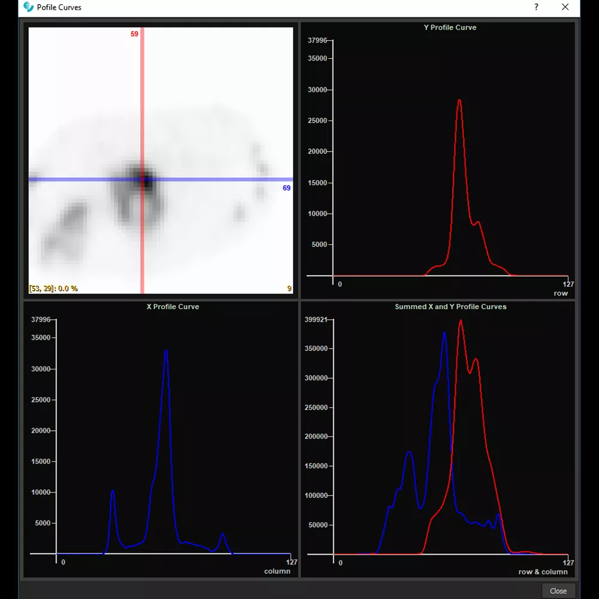Click the blue summed peak in bottom-right chart
This screenshot has height=599, width=599.
coord(444,334)
